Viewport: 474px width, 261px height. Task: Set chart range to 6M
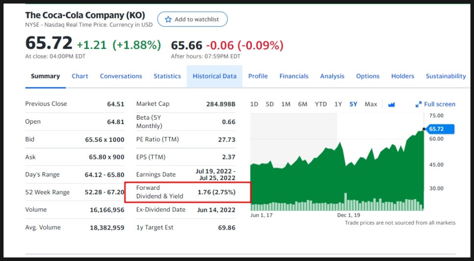pyautogui.click(x=303, y=104)
